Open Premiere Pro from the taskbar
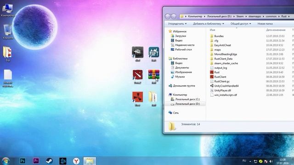 click(x=36, y=161)
